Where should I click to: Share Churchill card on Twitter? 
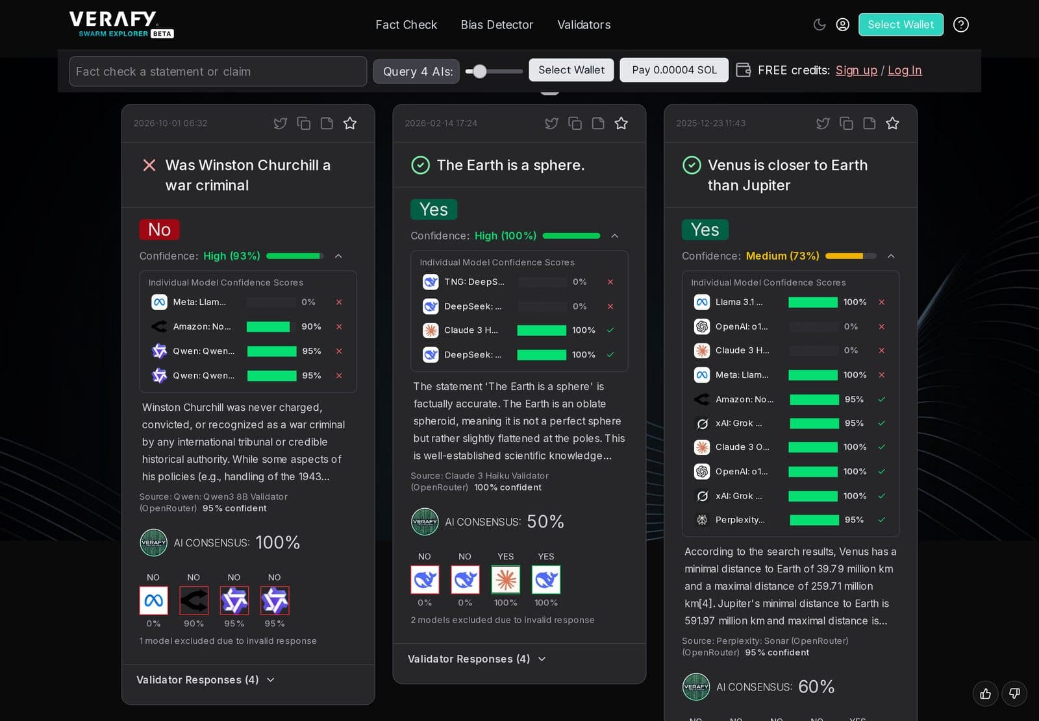click(281, 123)
